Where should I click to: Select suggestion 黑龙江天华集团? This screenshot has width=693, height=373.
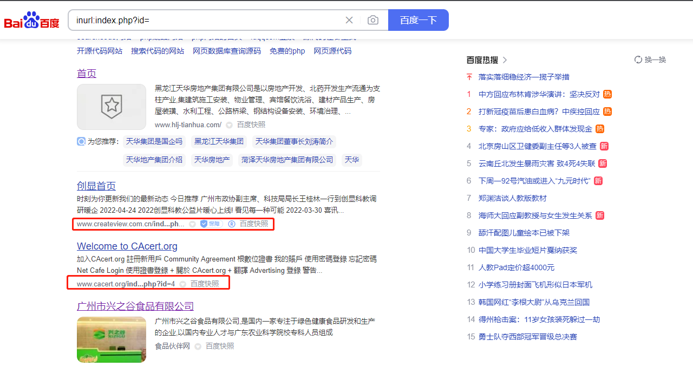[x=219, y=141]
